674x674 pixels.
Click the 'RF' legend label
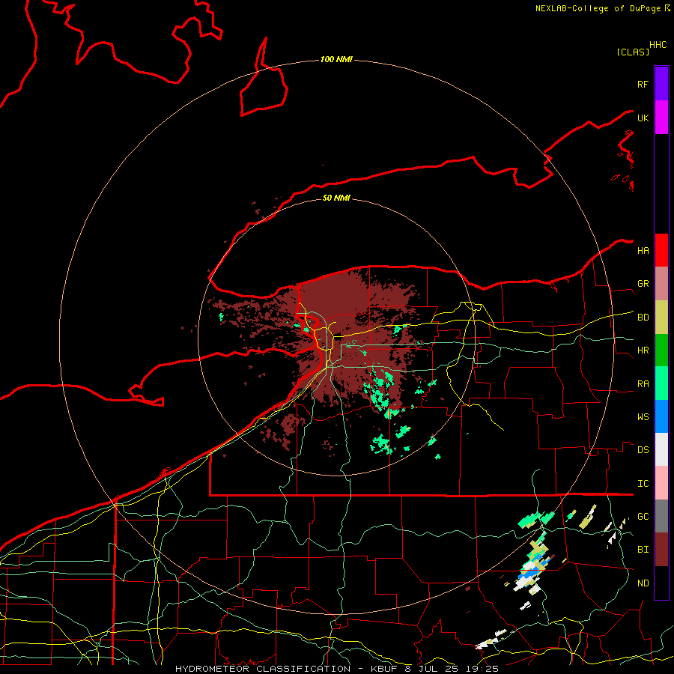pyautogui.click(x=643, y=84)
